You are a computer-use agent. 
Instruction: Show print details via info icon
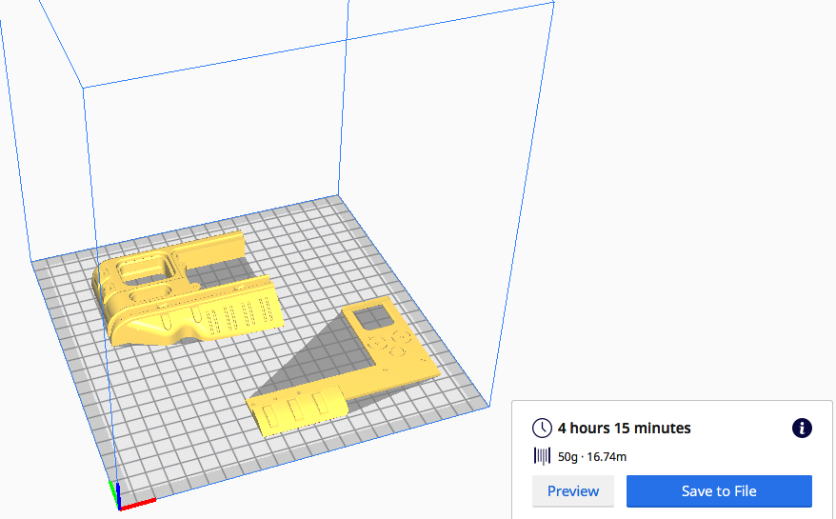coord(802,428)
